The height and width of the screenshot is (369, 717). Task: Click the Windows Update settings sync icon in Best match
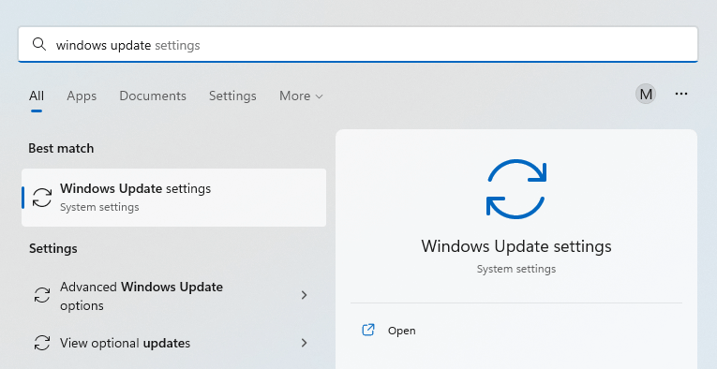(x=42, y=198)
